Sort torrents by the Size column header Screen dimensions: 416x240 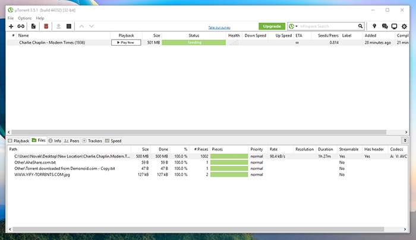[152, 36]
